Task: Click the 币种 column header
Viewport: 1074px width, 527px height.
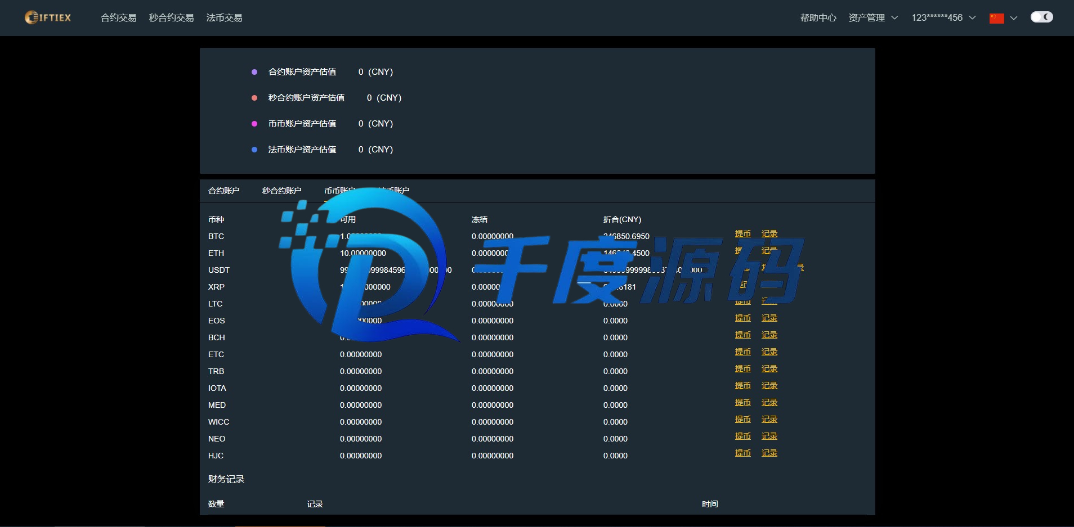Action: pos(216,219)
